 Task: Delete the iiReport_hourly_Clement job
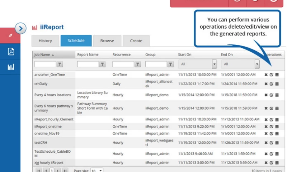(266, 120)
